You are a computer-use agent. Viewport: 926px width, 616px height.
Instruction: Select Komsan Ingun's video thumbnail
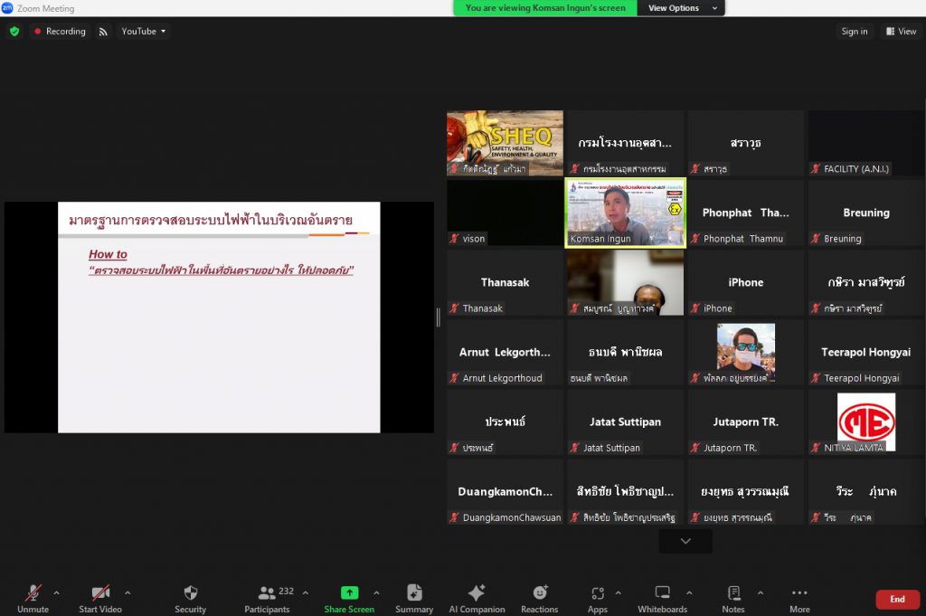pyautogui.click(x=625, y=212)
